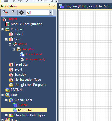Select the Local Label icon under ProgPou

pos(22,54)
